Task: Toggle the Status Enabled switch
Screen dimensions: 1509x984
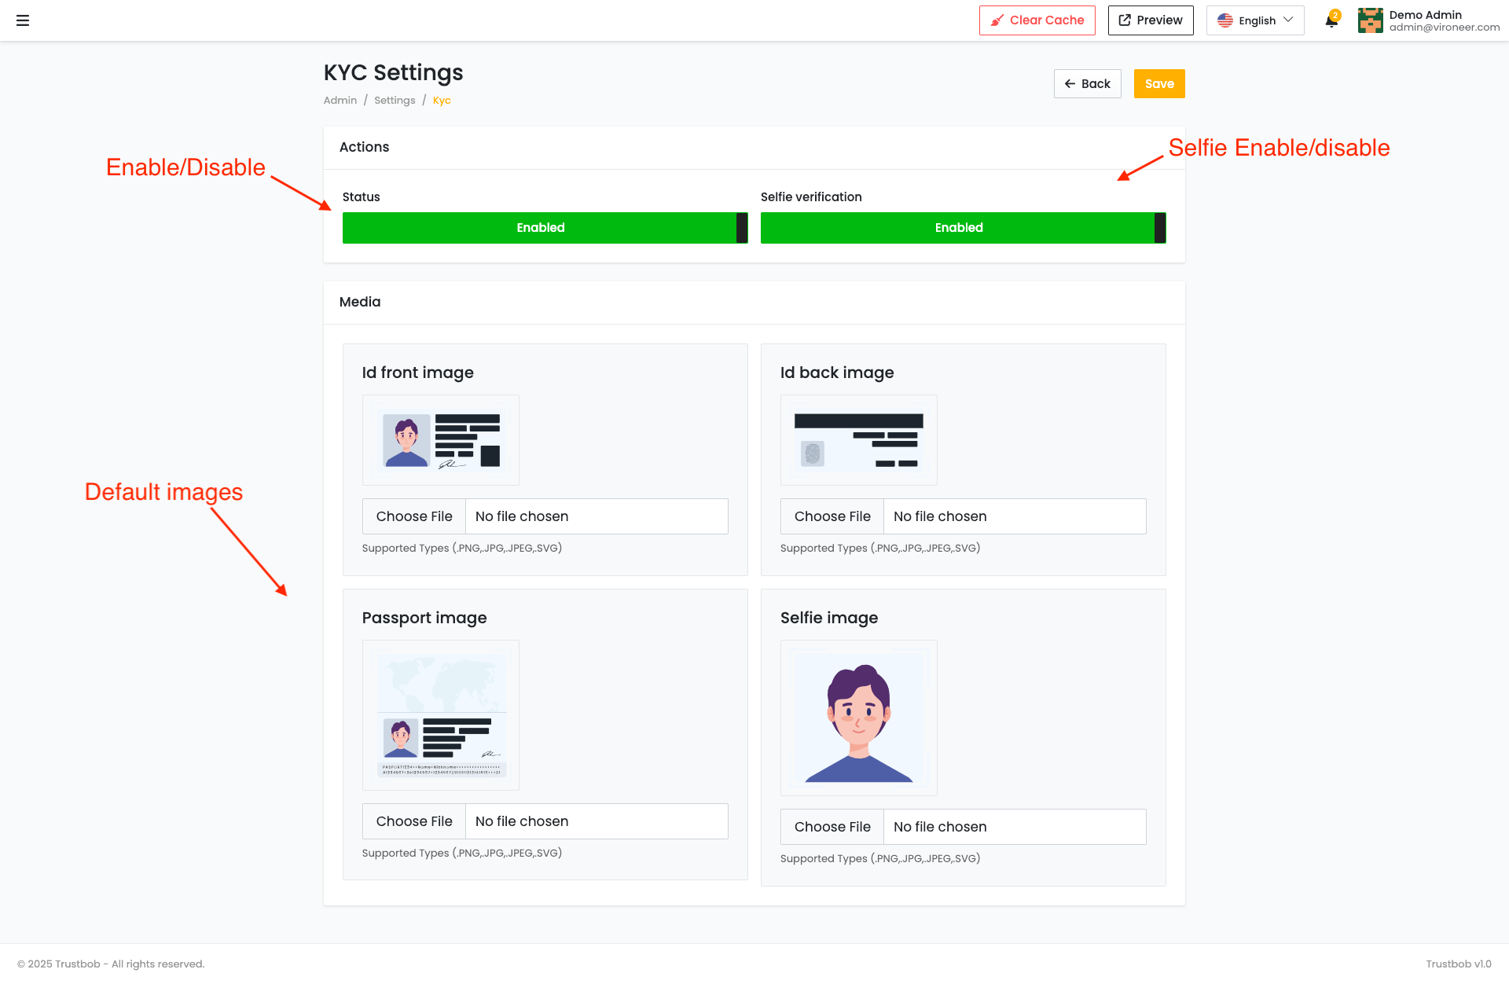Action: (545, 228)
